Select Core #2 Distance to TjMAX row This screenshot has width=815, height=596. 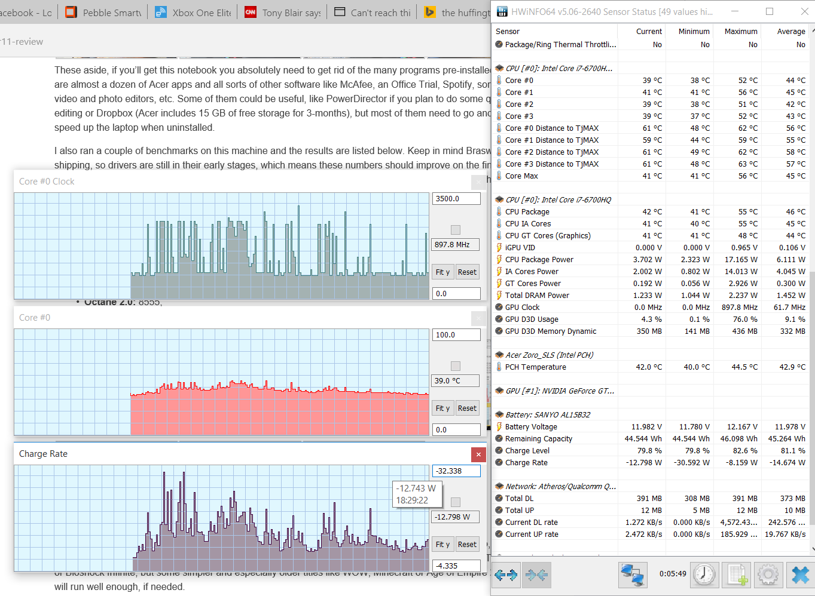(x=651, y=152)
